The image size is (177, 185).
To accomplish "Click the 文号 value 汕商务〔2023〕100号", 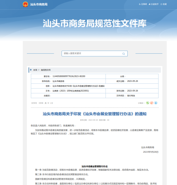I will point(71,91).
